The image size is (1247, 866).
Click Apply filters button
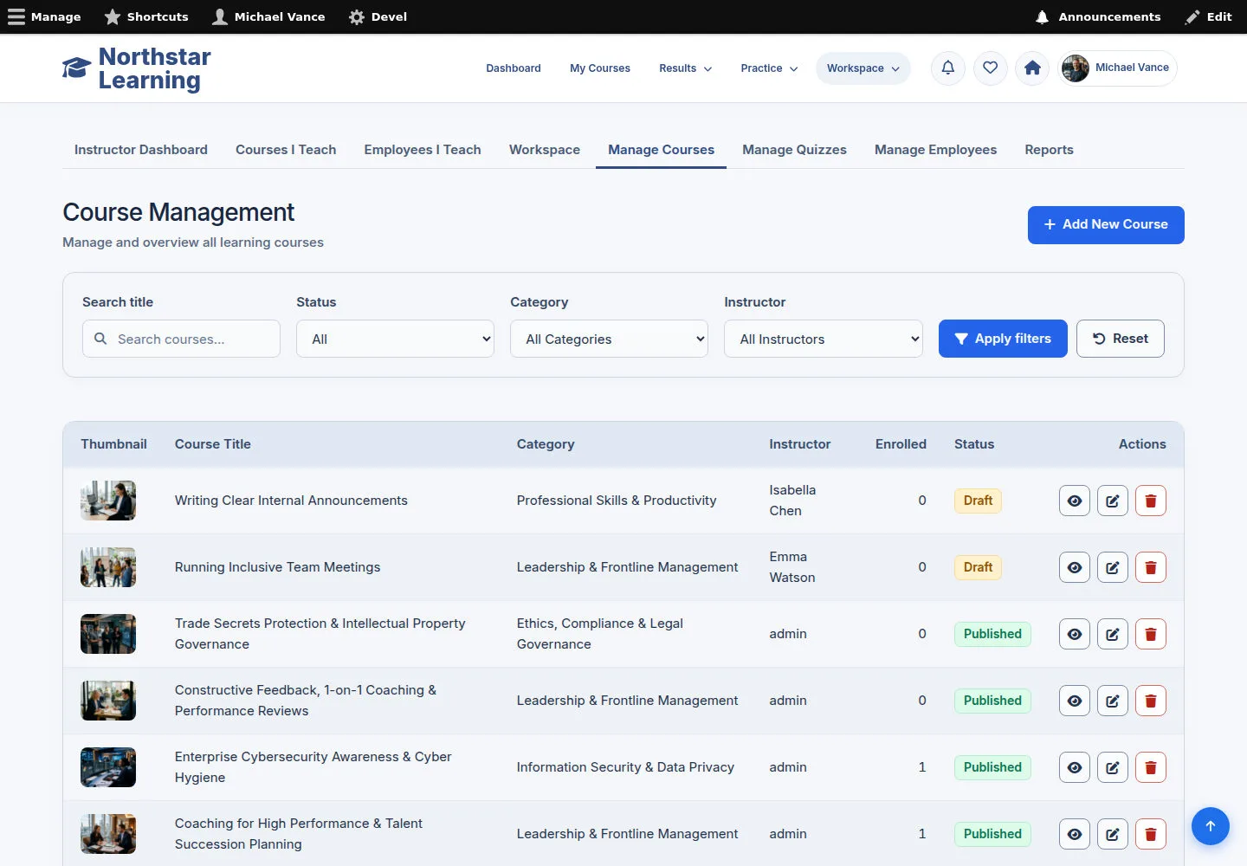[x=1003, y=339]
